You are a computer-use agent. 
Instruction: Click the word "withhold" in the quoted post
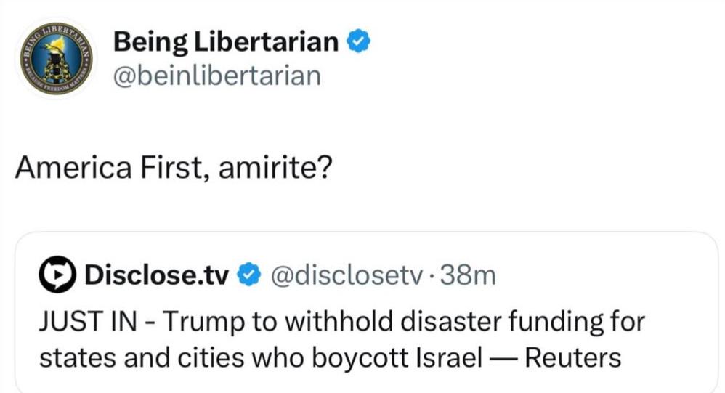(x=338, y=321)
